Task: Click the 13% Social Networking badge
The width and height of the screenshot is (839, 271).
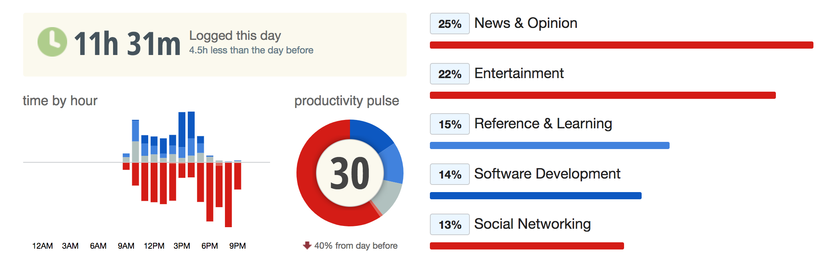Action: click(x=450, y=224)
